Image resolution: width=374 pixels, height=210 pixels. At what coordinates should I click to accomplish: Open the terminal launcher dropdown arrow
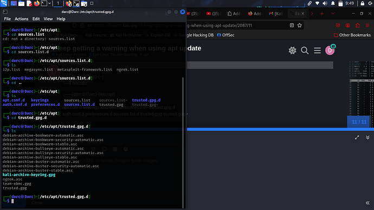pos(49,3)
